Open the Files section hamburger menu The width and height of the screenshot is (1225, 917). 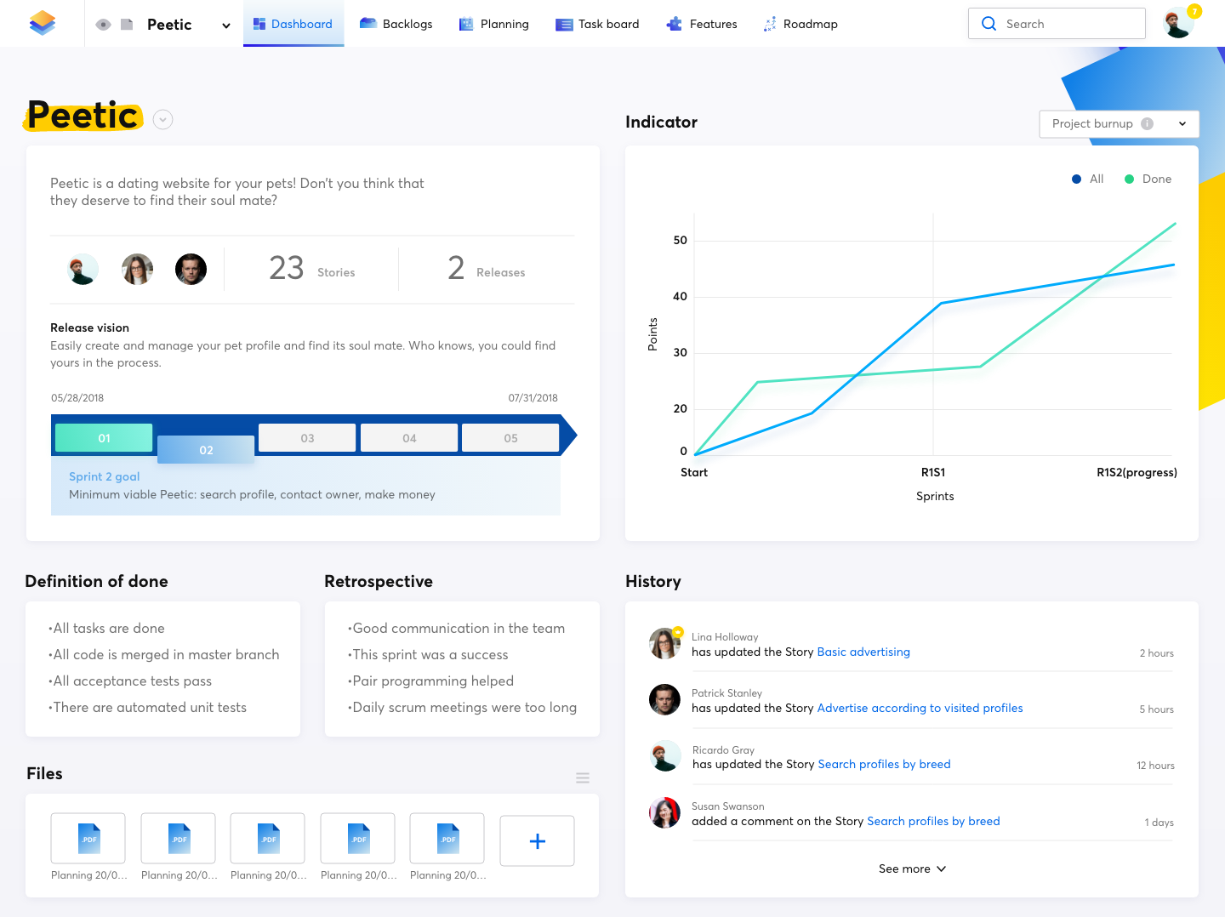click(x=583, y=778)
